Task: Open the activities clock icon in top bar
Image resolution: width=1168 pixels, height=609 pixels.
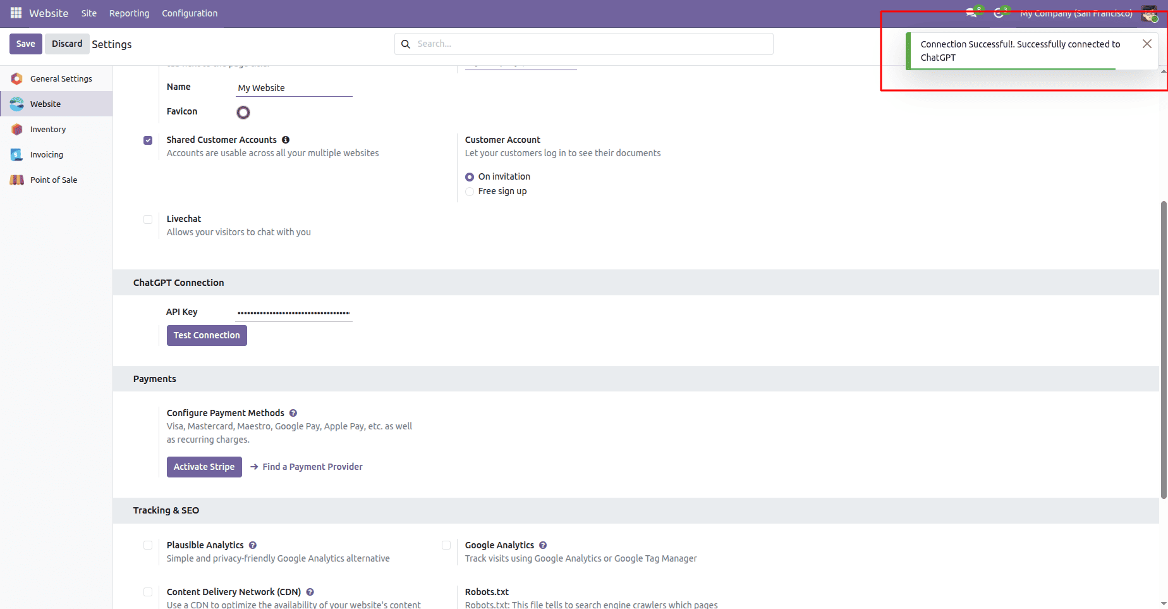Action: coord(999,13)
